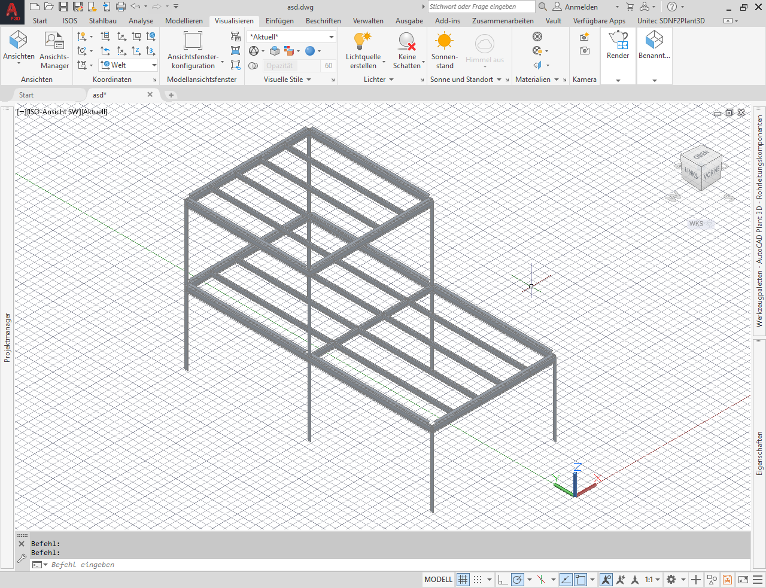Expand the Render panel arrow
The image size is (766, 588).
coord(618,80)
